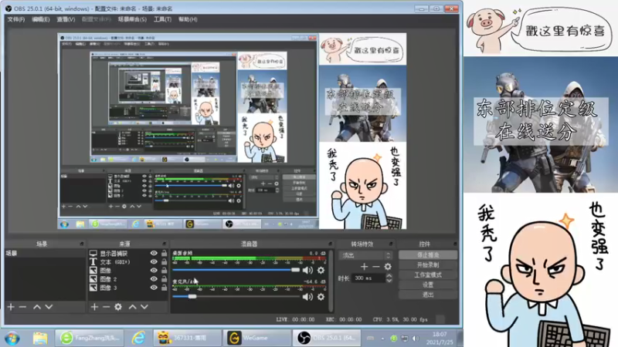The height and width of the screenshot is (347, 618).
Task: Mute the 桌面音频 speaker icon
Action: (x=307, y=270)
